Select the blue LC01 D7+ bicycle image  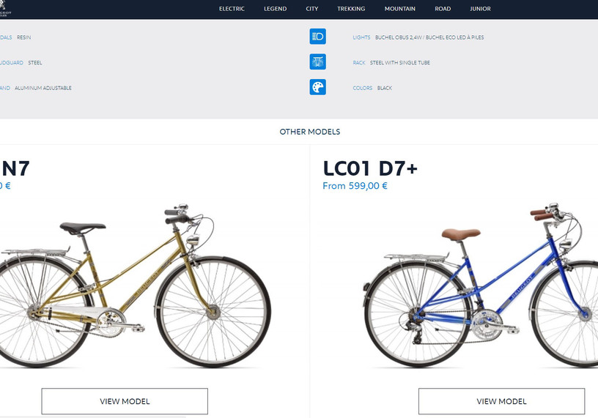tap(480, 285)
